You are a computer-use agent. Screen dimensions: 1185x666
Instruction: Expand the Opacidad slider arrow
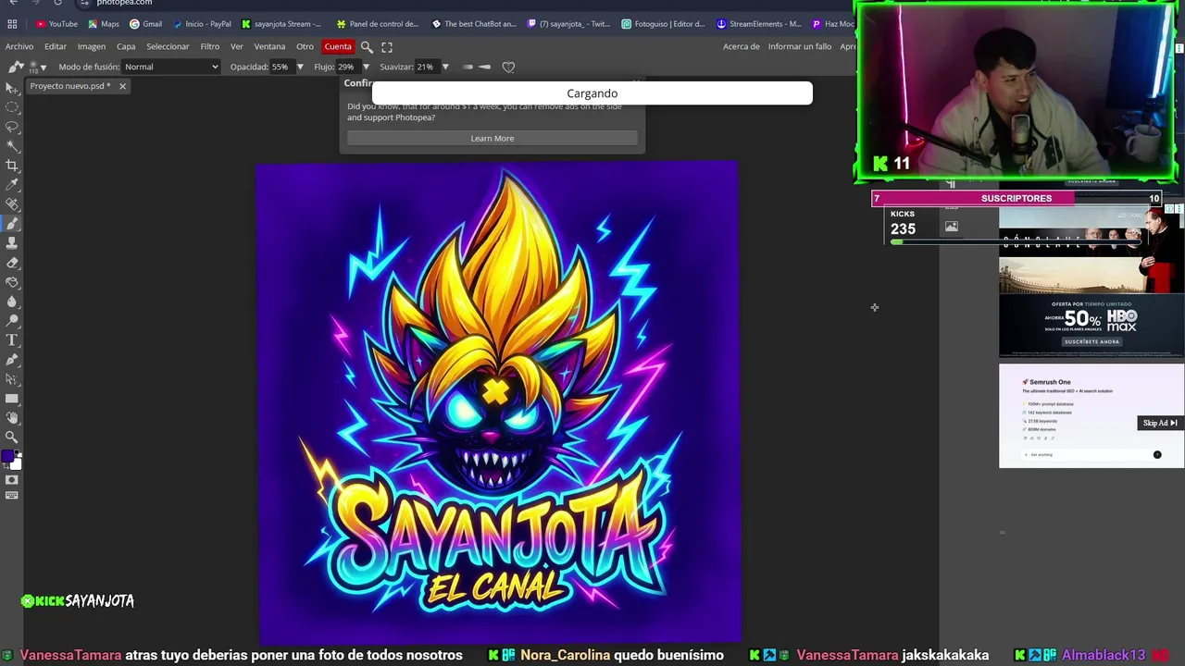(x=300, y=67)
